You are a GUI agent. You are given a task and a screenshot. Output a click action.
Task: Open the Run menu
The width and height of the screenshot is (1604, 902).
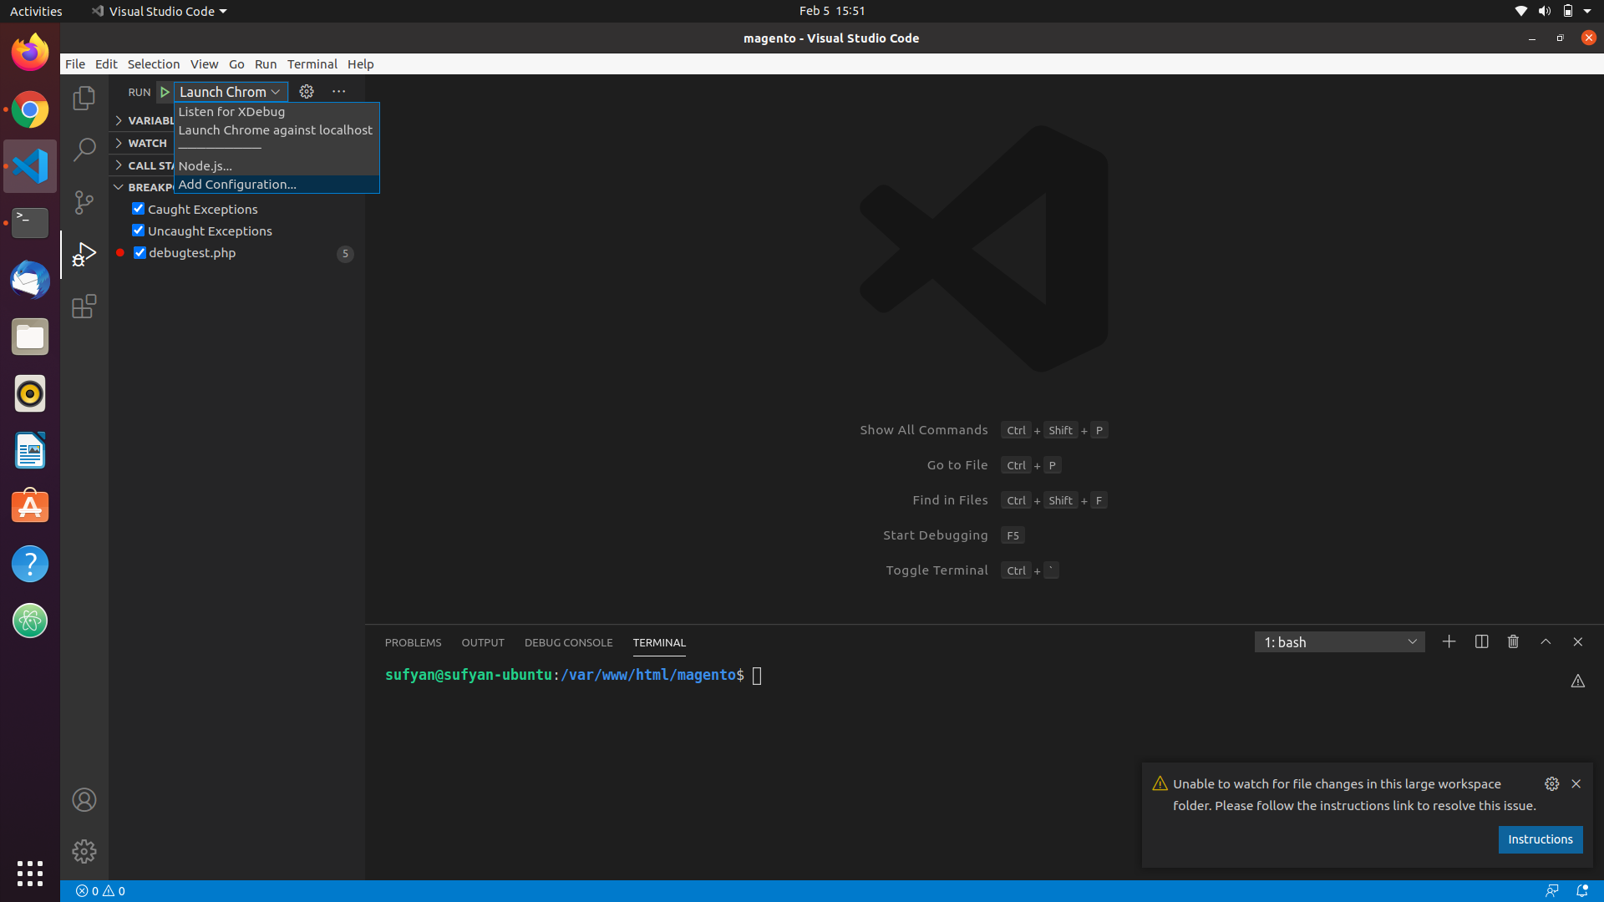[x=266, y=63]
